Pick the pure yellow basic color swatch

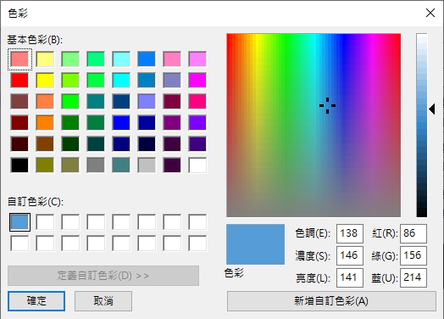45,81
